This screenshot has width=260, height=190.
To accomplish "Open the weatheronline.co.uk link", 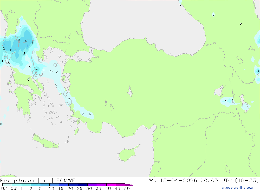I will [x=238, y=188].
